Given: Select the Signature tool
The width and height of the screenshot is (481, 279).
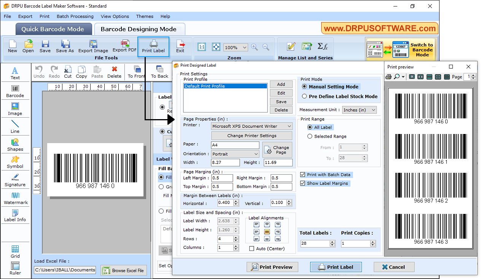Looking at the screenshot, I should pyautogui.click(x=15, y=180).
